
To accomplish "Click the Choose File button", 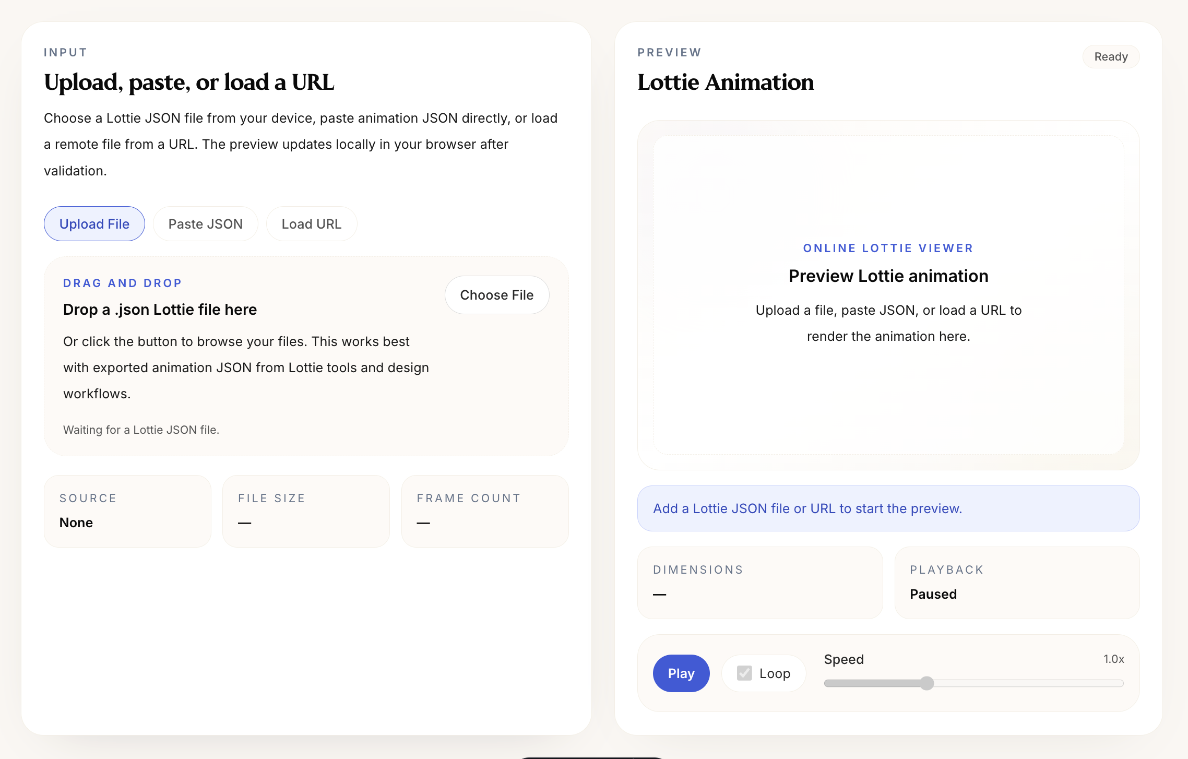I will (x=497, y=295).
